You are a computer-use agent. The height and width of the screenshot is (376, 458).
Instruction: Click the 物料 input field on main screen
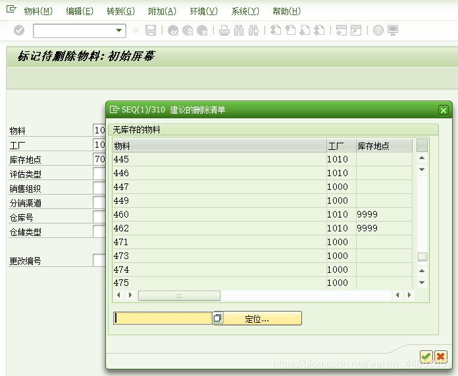(x=99, y=130)
